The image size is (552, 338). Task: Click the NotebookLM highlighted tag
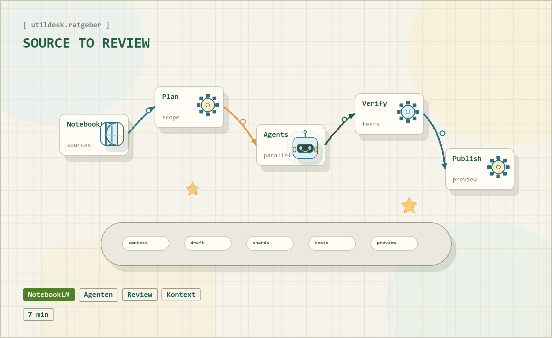point(48,295)
